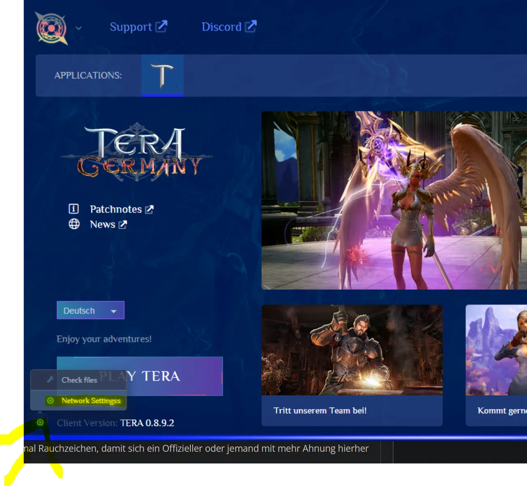
Task: Select Network Settings in the popup menu
Action: 91,401
